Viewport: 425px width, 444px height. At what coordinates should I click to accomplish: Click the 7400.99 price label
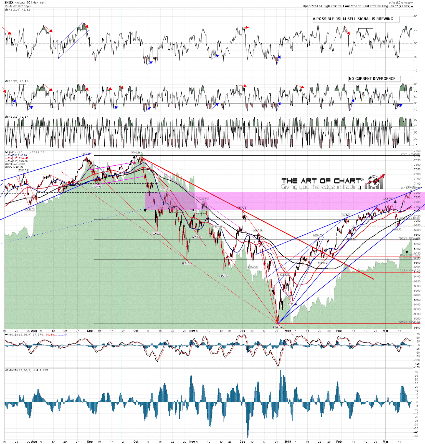[97, 187]
